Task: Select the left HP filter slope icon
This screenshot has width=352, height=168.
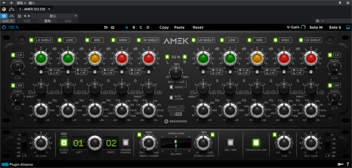Action: point(17,108)
